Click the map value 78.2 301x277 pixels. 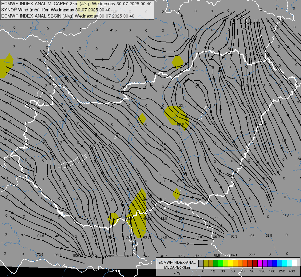(216, 218)
